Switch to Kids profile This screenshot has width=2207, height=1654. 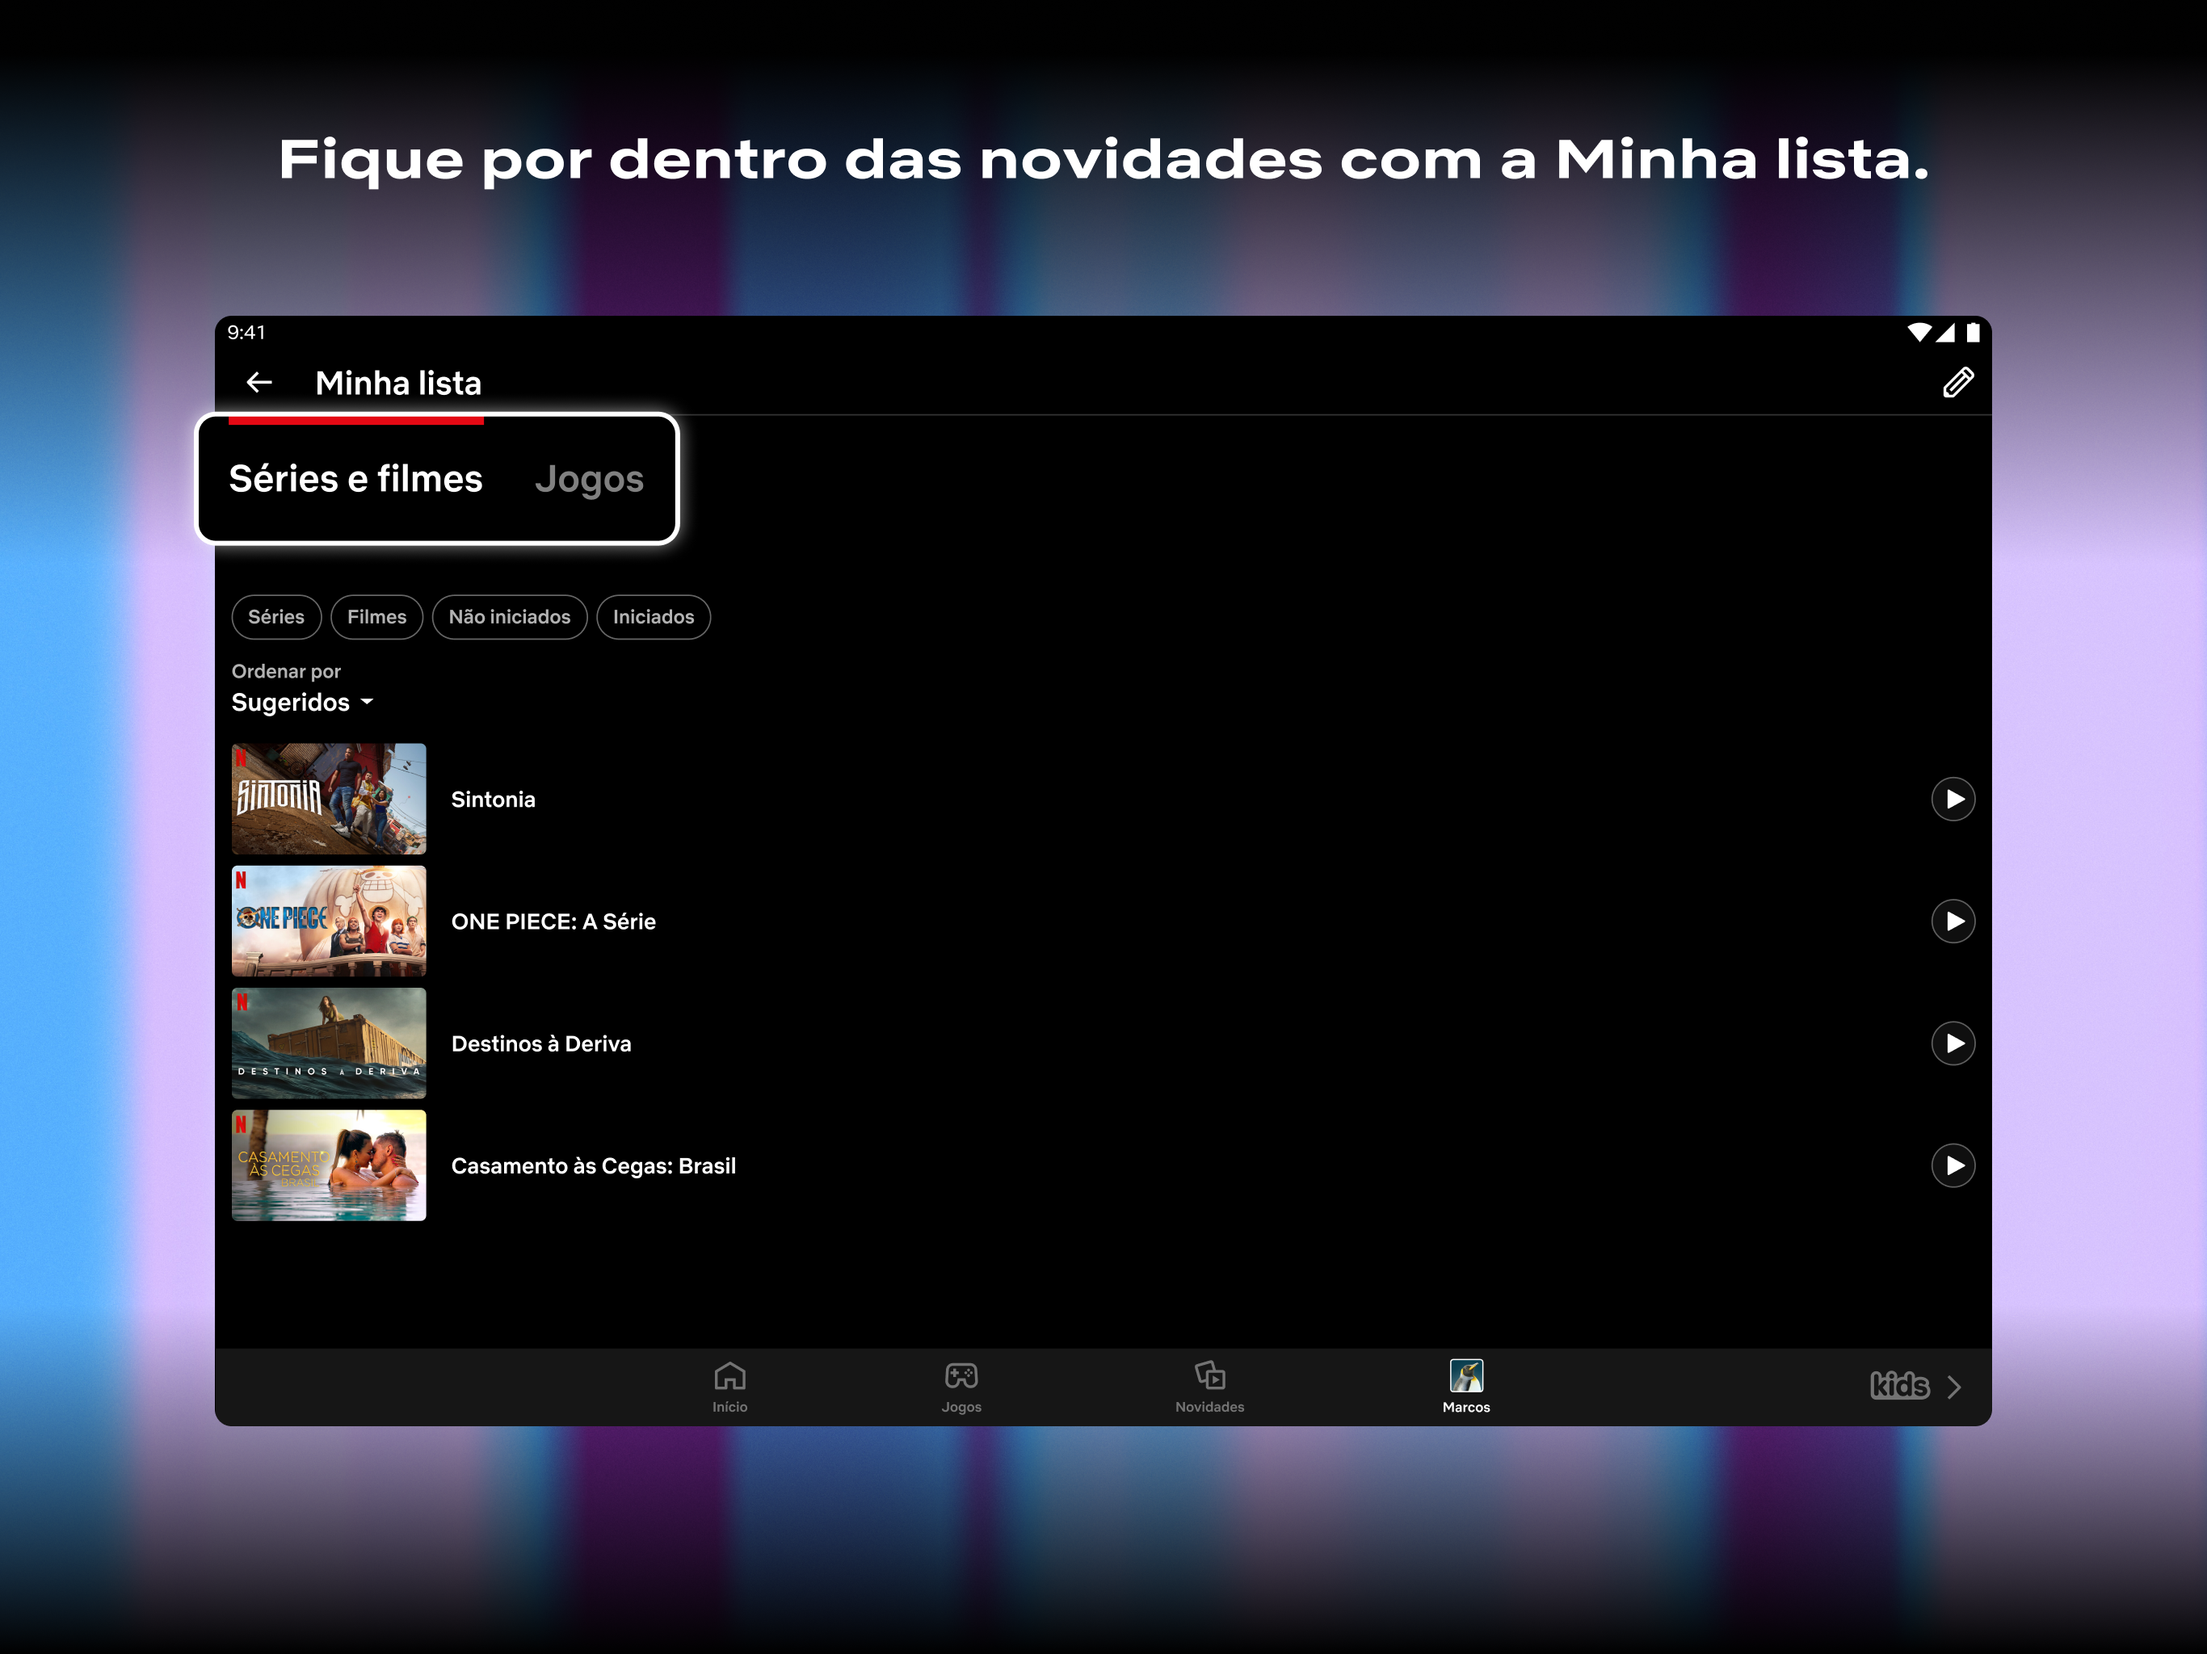[x=1898, y=1386]
